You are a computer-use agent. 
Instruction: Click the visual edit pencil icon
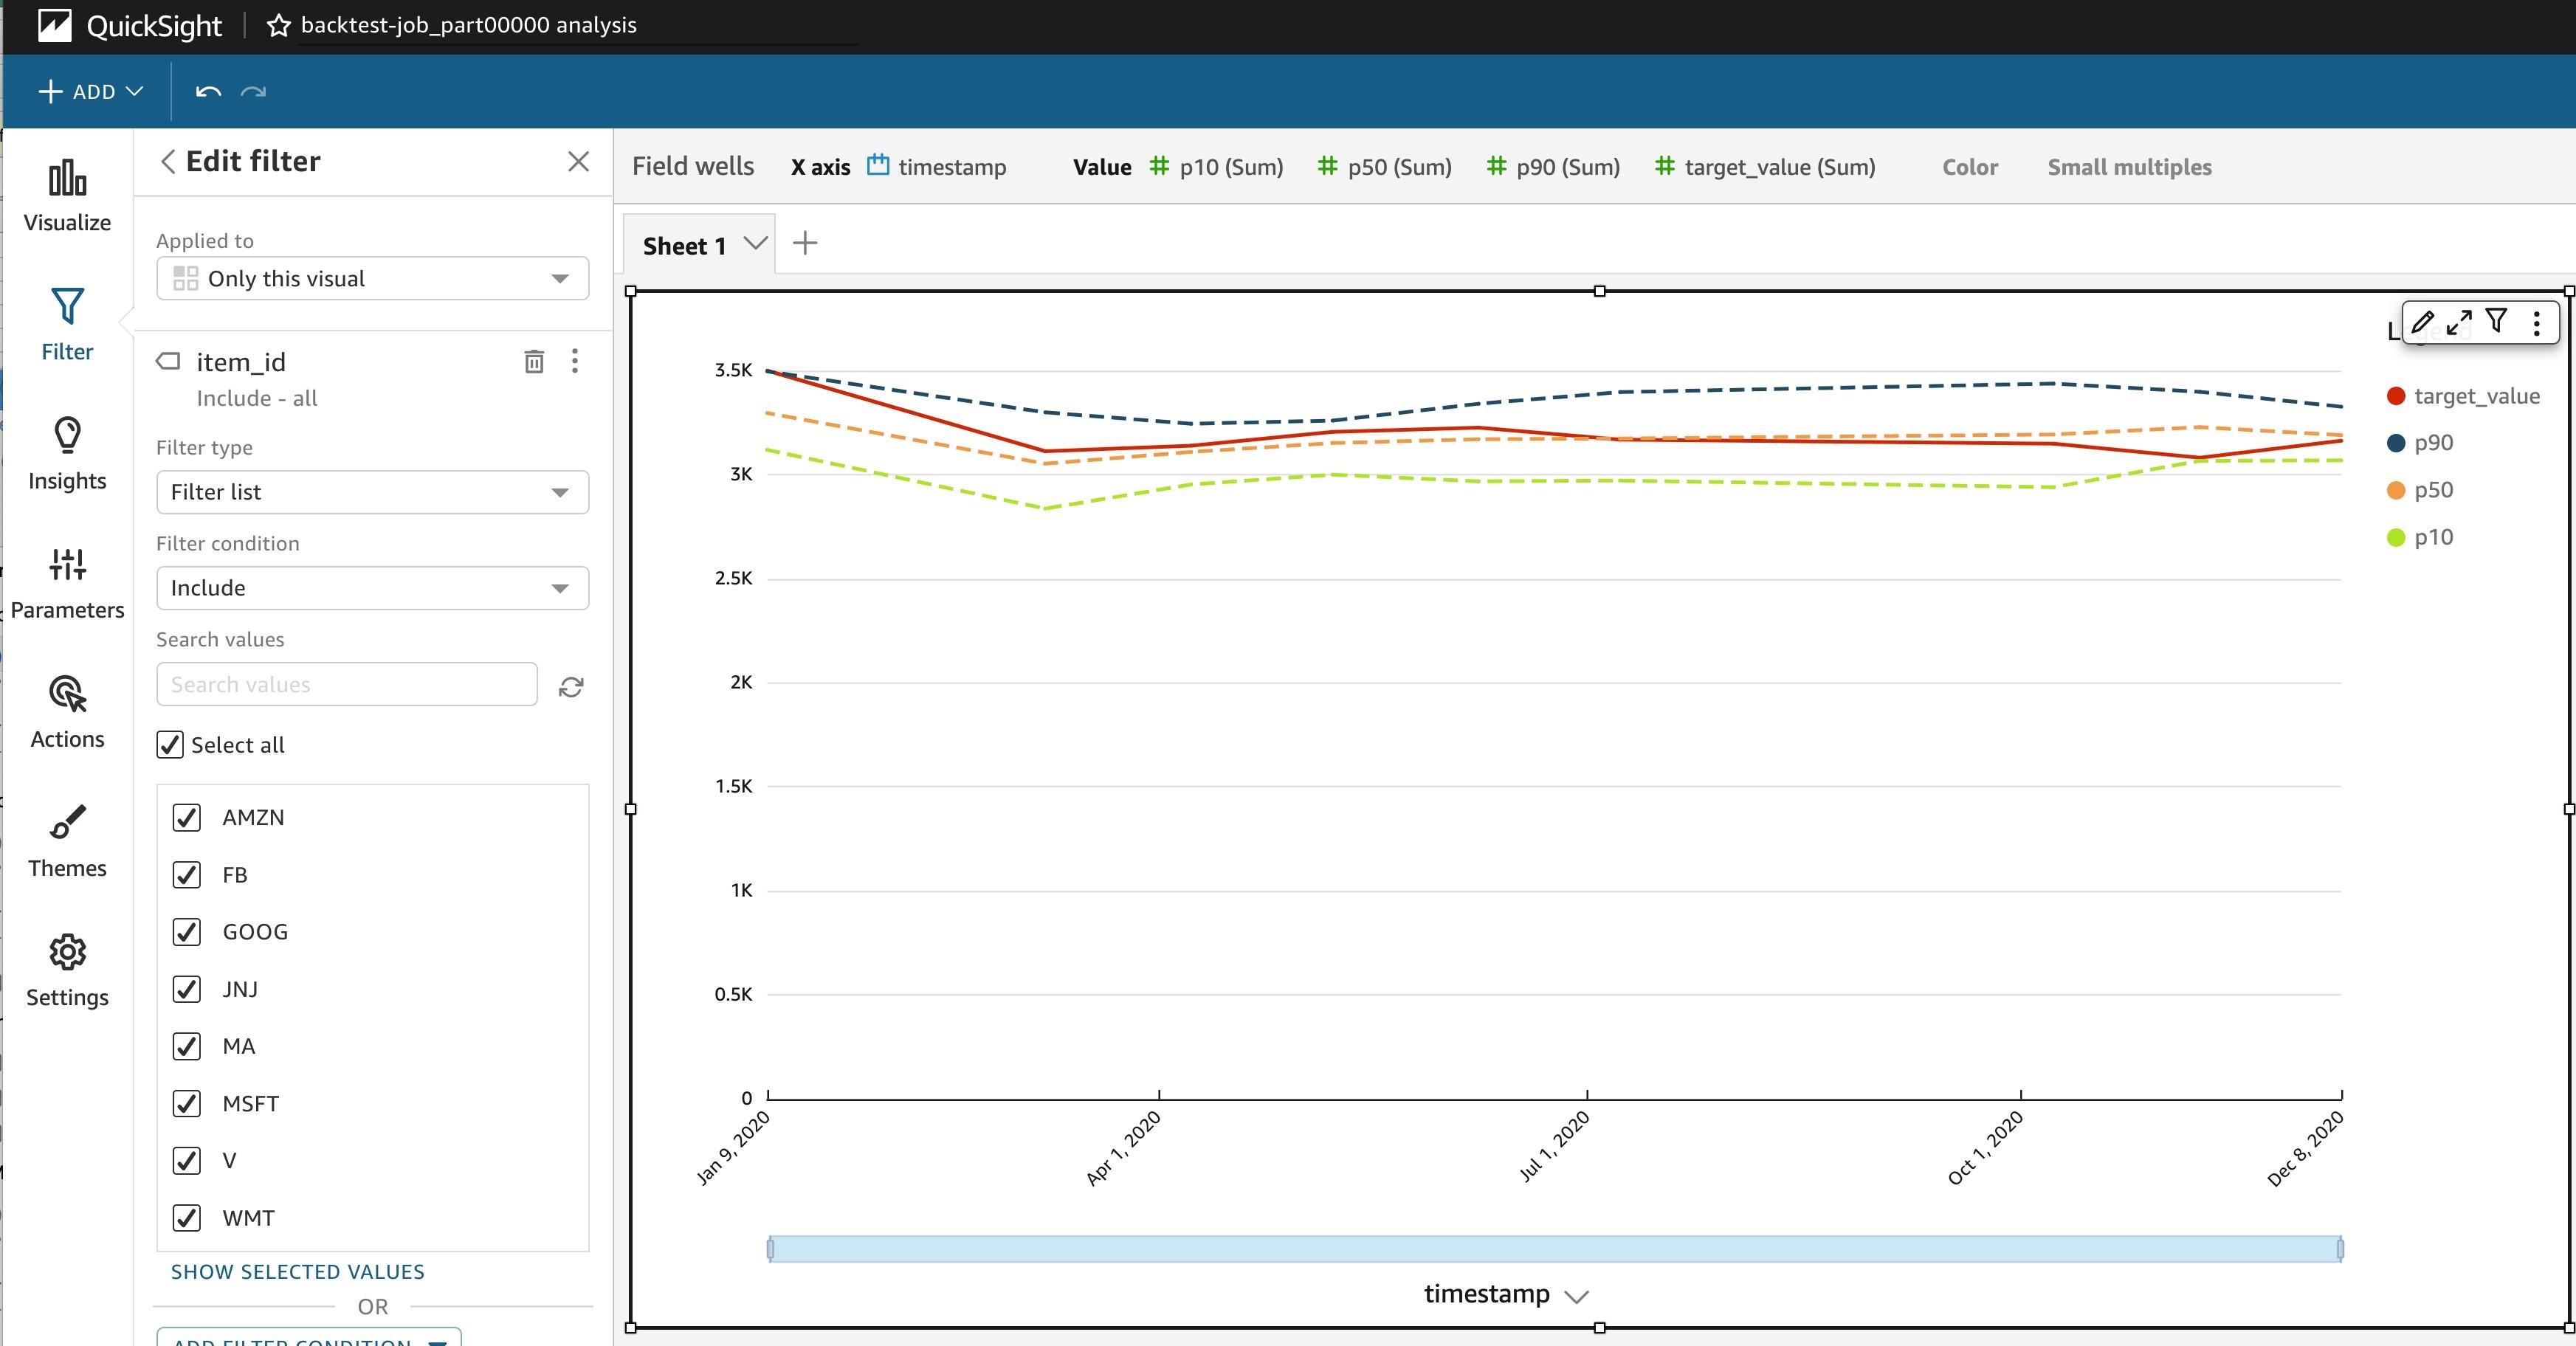(2420, 327)
